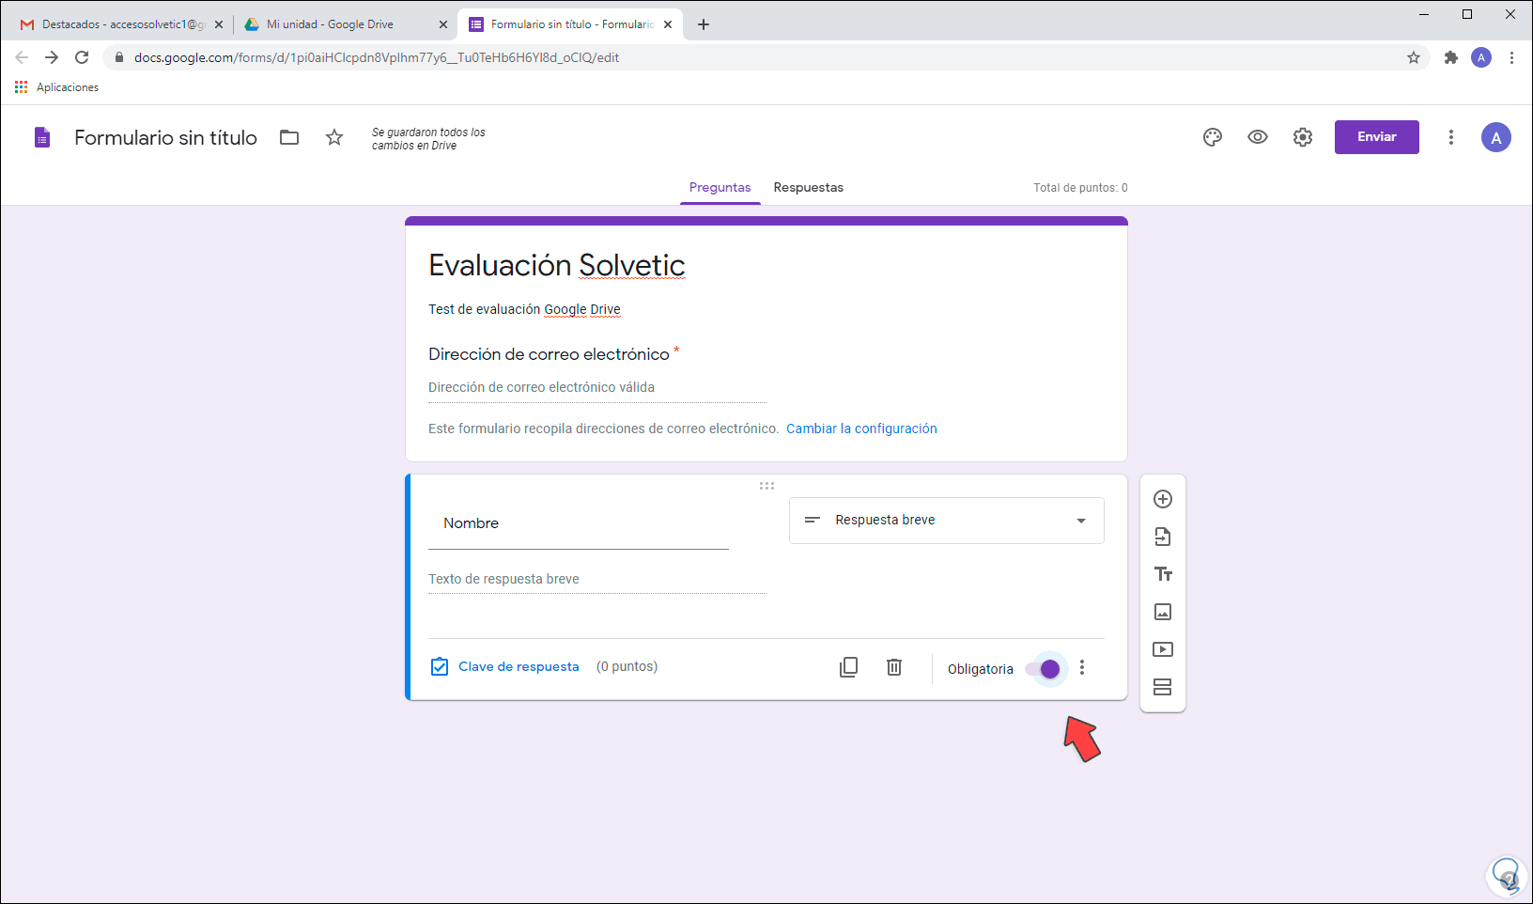
Task: Edit the Evaluación Solvetic form title
Action: click(x=557, y=266)
